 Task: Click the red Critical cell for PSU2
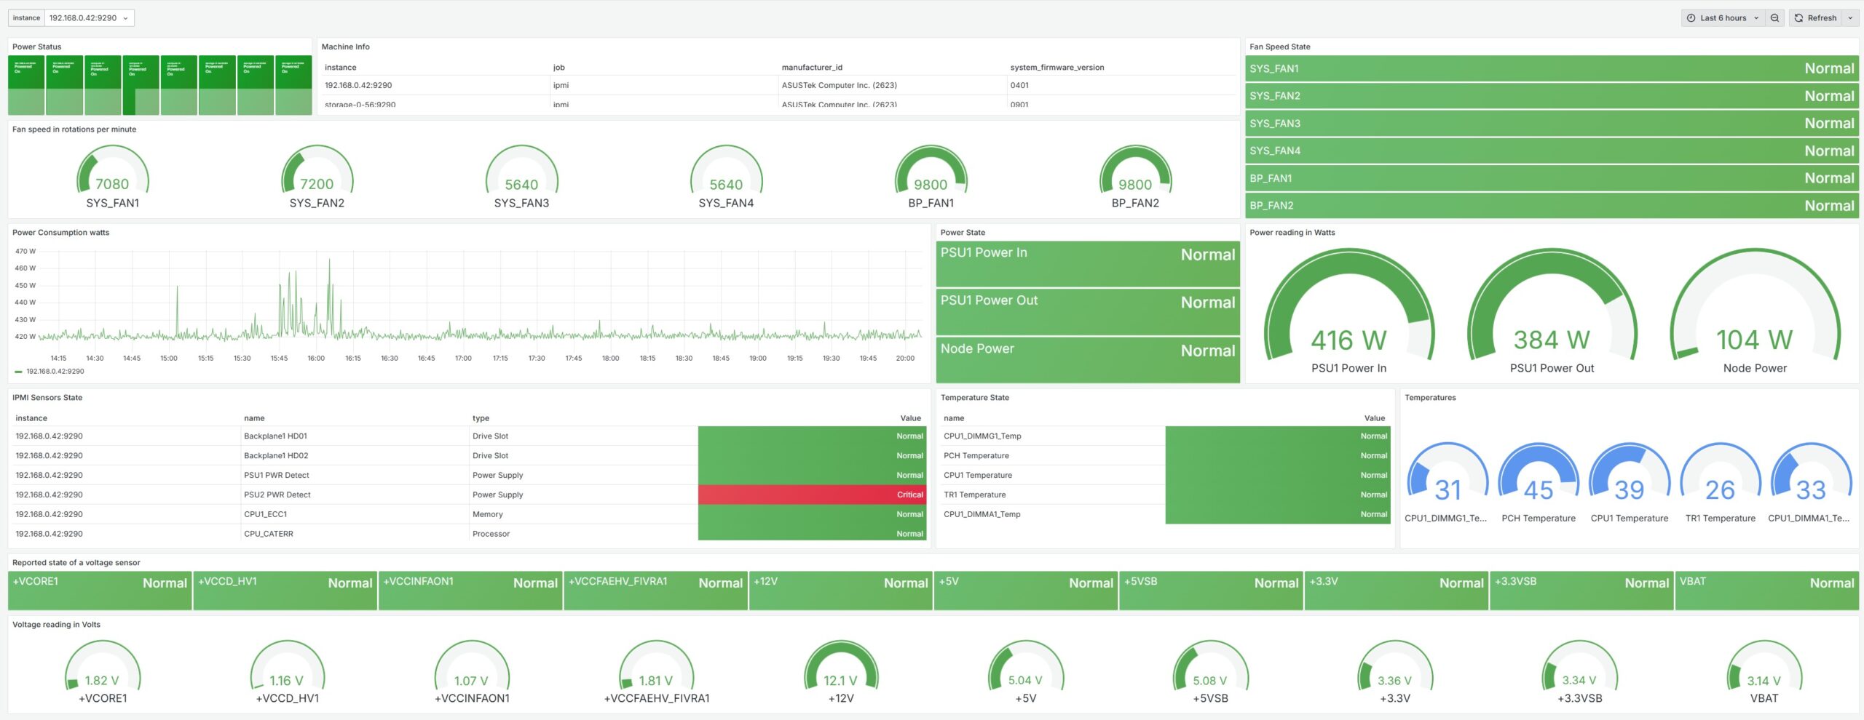(x=812, y=495)
